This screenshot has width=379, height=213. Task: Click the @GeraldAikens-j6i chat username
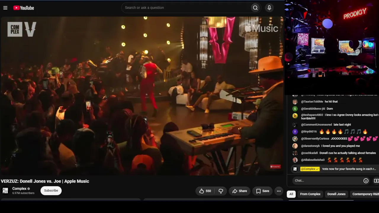coord(313,109)
